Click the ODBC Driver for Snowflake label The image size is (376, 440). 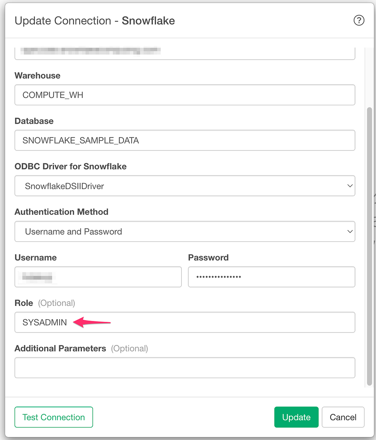71,166
